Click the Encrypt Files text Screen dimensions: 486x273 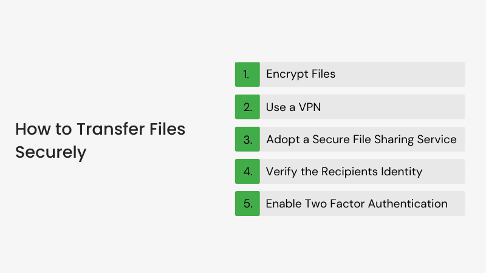[x=301, y=74]
